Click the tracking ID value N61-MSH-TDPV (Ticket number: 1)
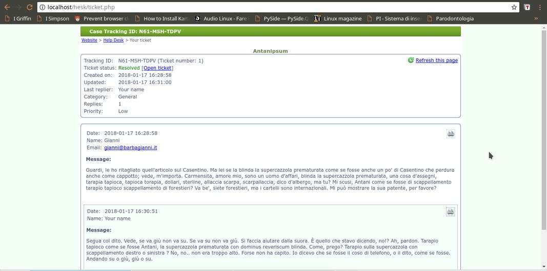This screenshot has height=271, width=547. pos(161,60)
